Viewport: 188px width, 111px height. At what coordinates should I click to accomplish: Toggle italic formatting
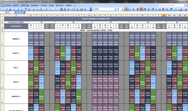point(130,9)
